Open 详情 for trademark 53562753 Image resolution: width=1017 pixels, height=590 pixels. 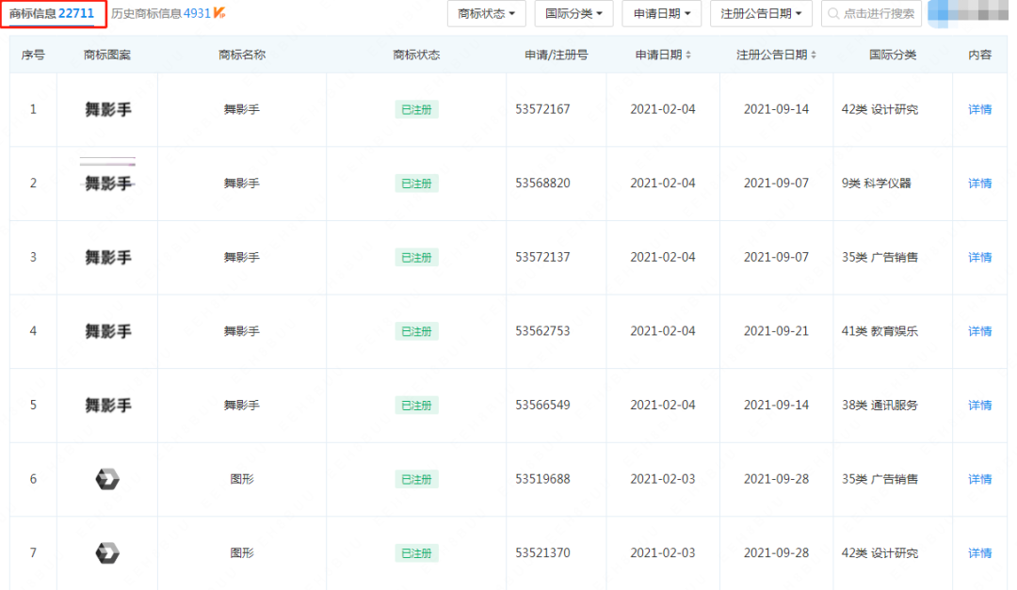click(979, 331)
